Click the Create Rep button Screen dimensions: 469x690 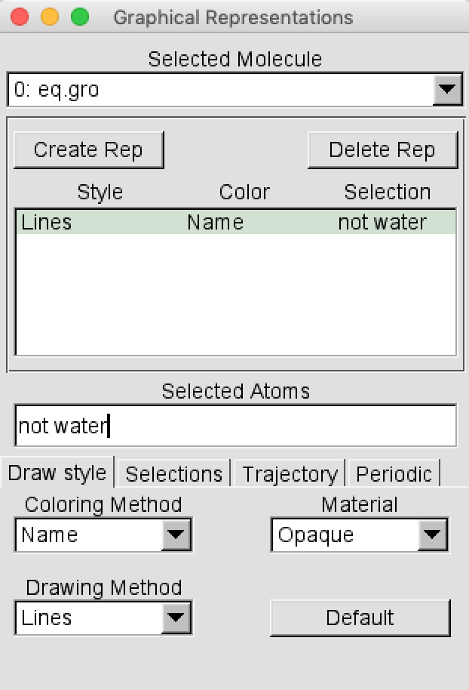pos(88,149)
